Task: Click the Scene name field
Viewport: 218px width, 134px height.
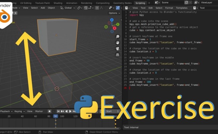Action: tap(172, 2)
